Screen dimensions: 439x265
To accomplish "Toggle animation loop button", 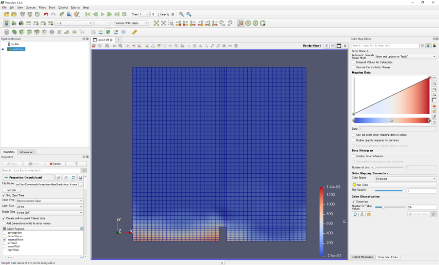I will 124,14.
